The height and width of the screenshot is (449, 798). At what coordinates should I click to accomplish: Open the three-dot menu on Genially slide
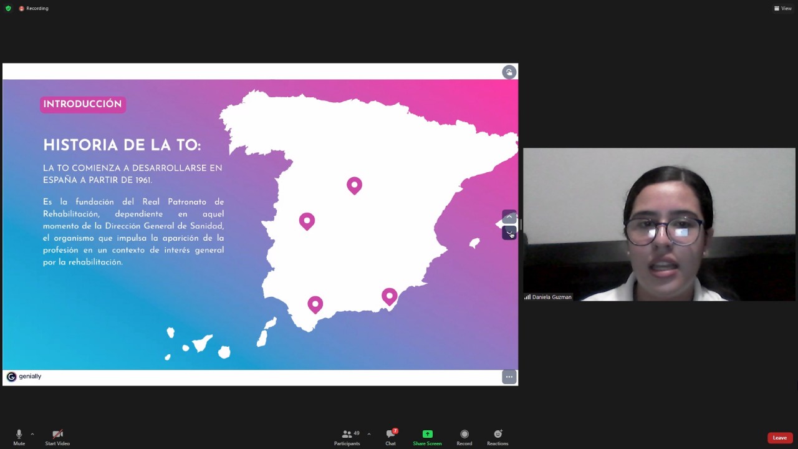[509, 377]
